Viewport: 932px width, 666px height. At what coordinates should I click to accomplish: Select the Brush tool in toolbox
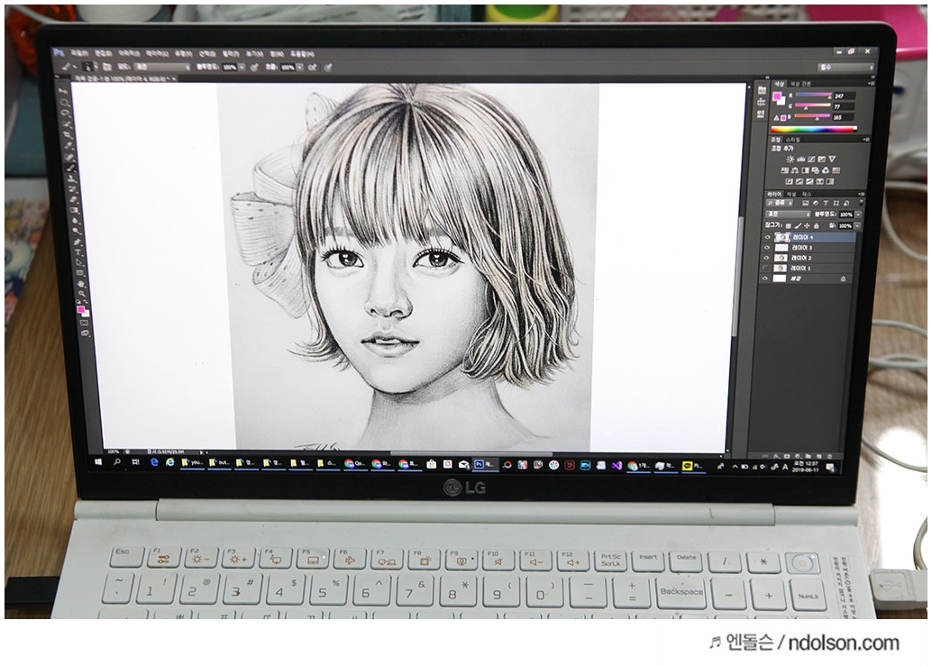[70, 168]
